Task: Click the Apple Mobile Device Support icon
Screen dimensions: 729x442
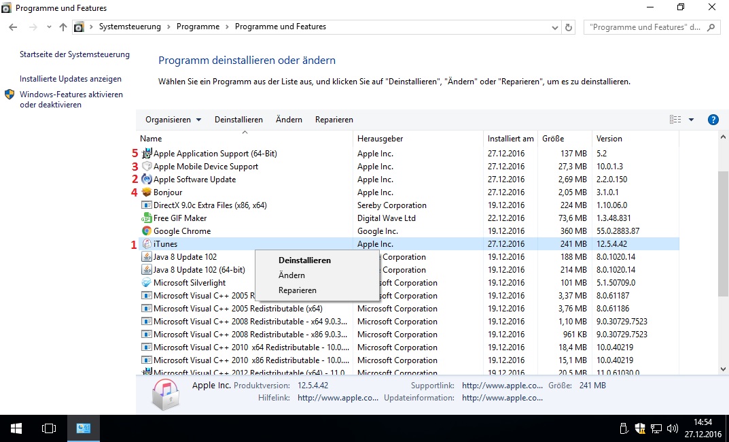Action: coord(147,166)
